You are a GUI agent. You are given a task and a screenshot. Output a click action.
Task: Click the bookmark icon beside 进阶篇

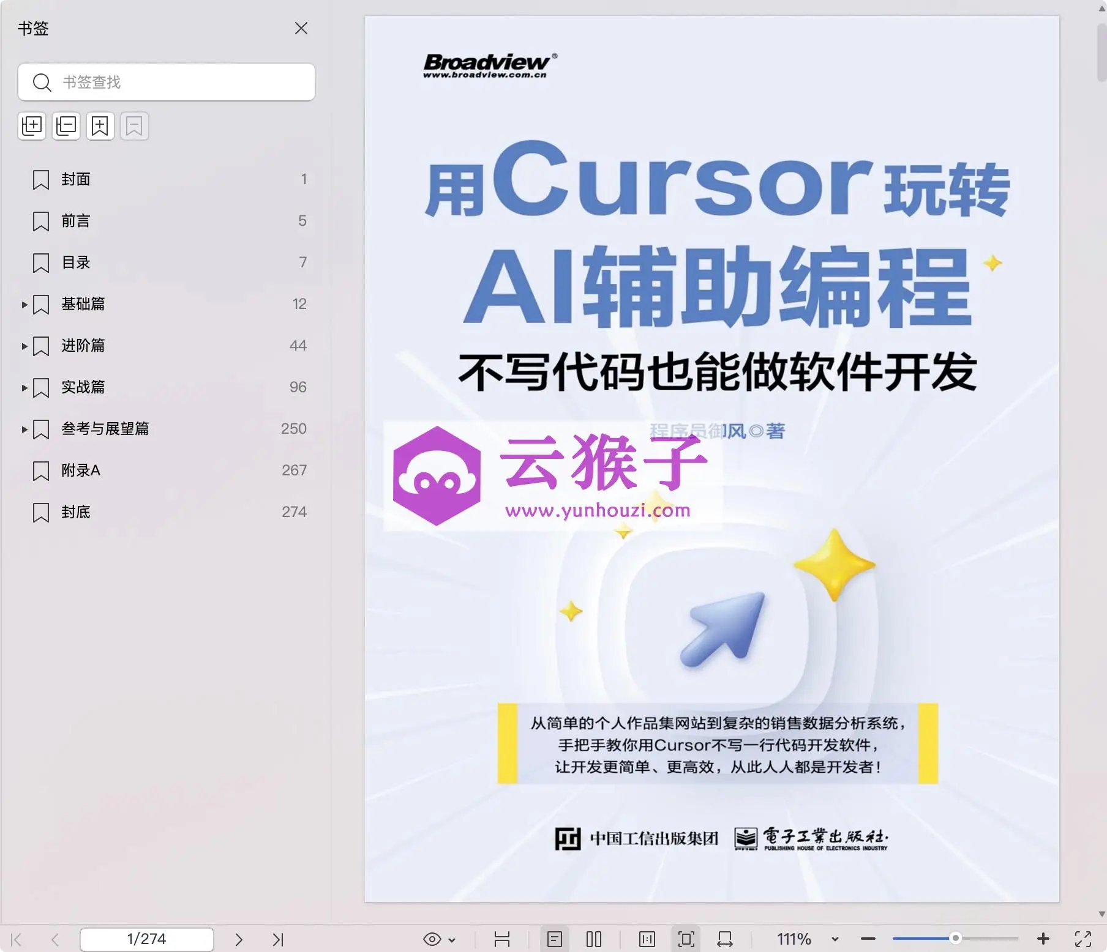tap(41, 346)
